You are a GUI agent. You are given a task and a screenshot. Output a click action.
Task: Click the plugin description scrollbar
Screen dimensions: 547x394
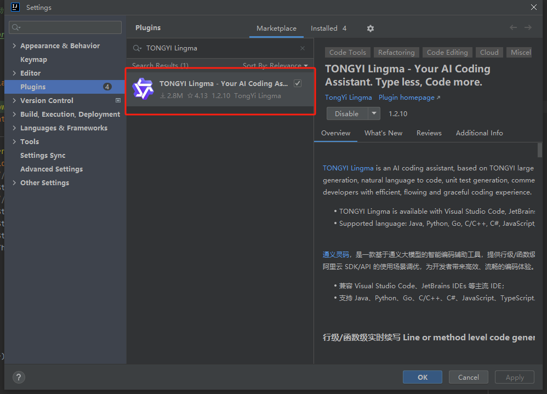(x=540, y=150)
